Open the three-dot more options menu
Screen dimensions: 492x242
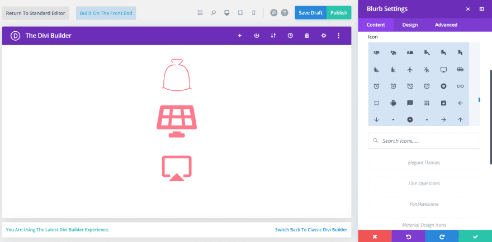pyautogui.click(x=339, y=36)
